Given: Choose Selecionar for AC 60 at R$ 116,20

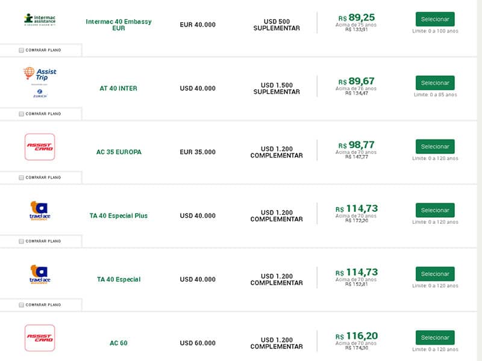Looking at the screenshot, I should [x=435, y=338].
